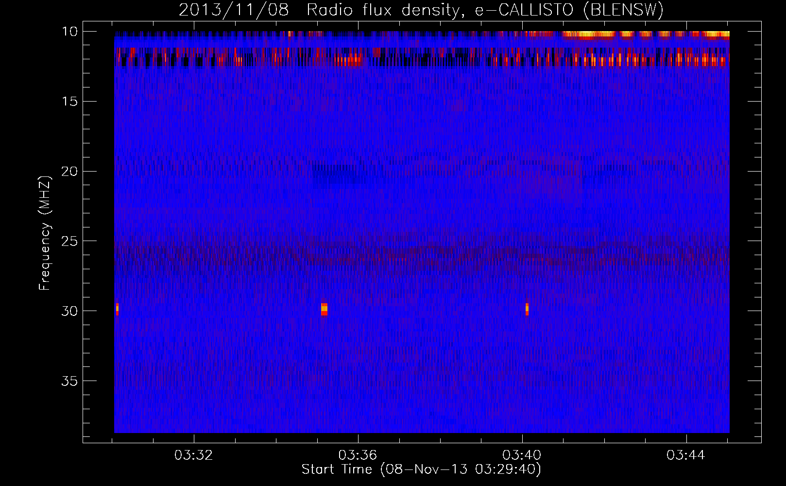Select the 30 MHz frequency tick label

click(x=69, y=311)
